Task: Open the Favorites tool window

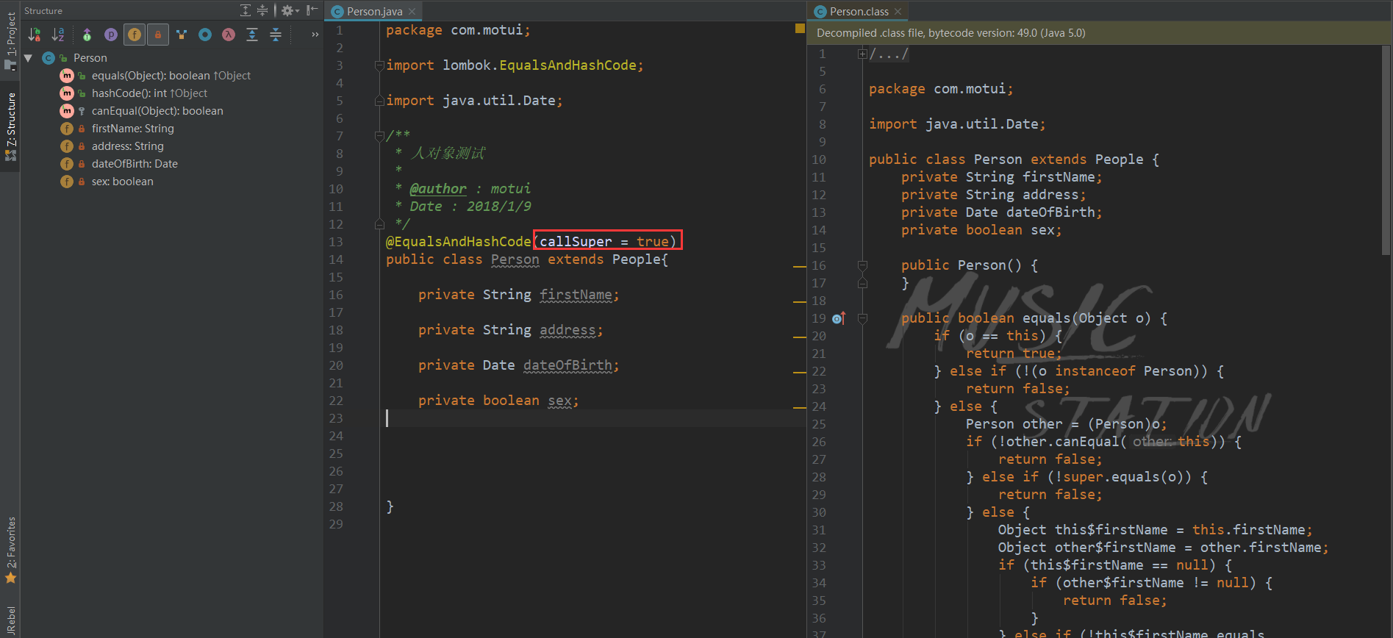Action: (10, 551)
